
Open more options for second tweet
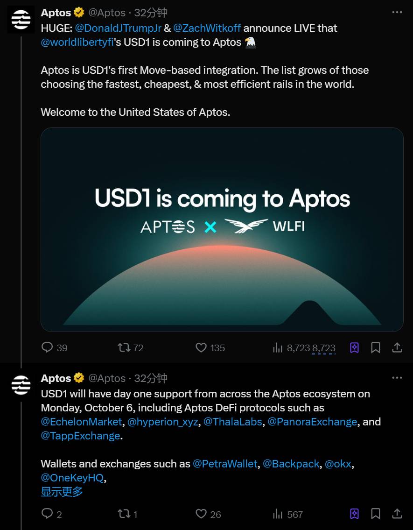397,378
